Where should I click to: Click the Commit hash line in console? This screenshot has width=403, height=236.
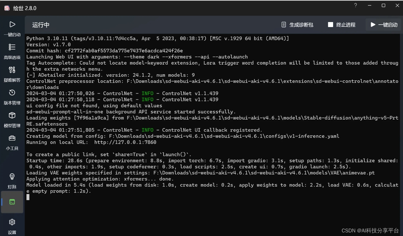(104, 51)
